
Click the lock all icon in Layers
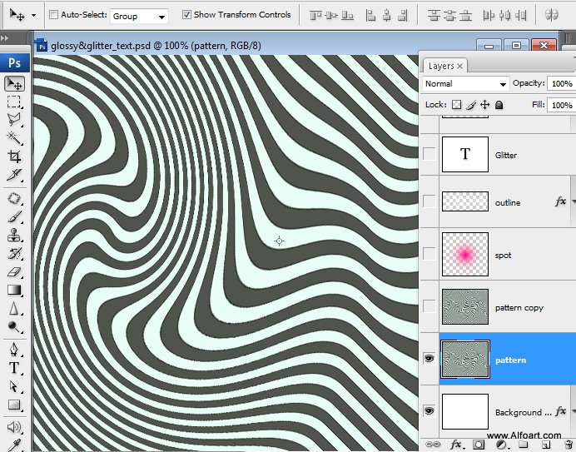pyautogui.click(x=499, y=105)
